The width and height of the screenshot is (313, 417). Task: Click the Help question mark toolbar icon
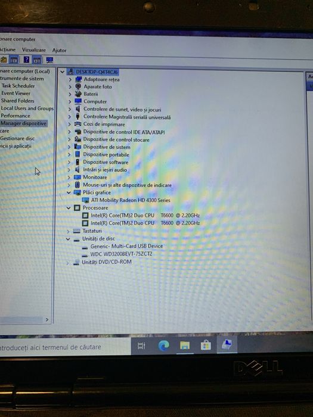[x=26, y=60]
